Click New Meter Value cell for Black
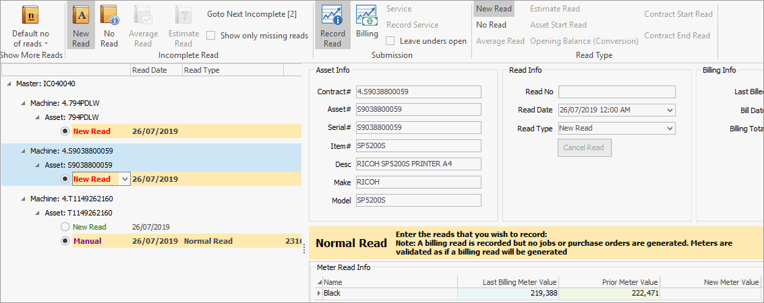Viewport: 764px width, 303px height. click(710, 294)
